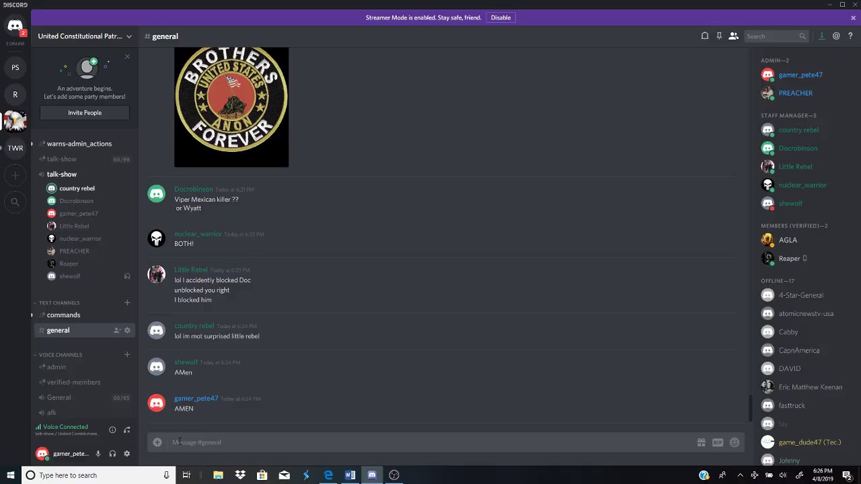Open User Settings gear
861x484 pixels.
126,454
